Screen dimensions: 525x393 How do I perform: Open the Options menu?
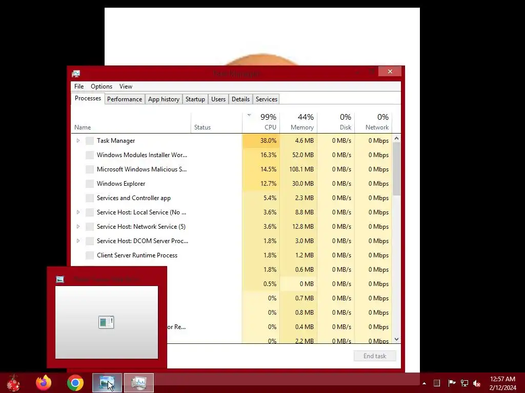102,86
